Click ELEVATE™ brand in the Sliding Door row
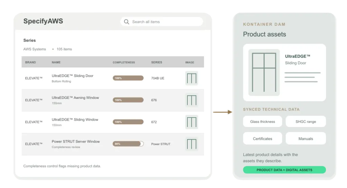347x188 pixels. point(34,78)
